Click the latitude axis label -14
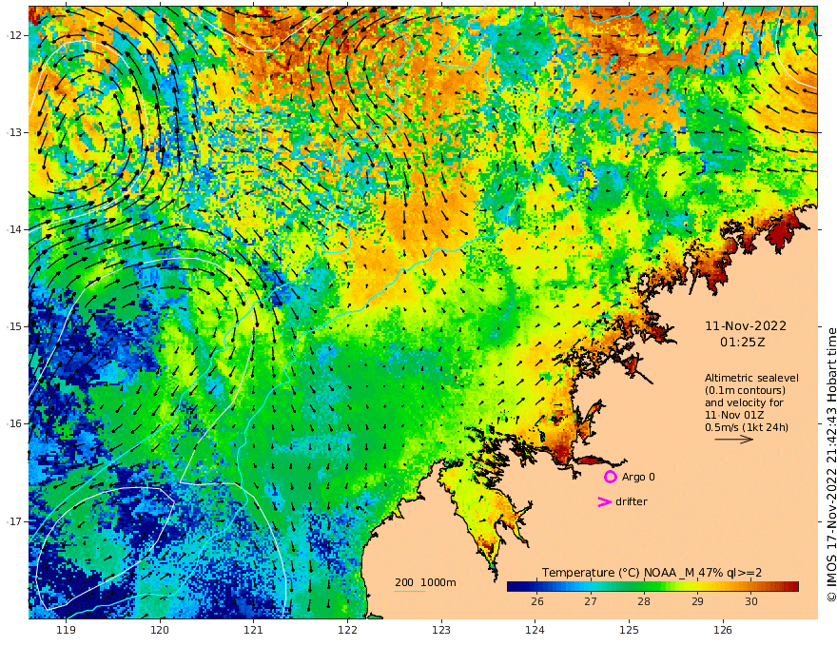Image resolution: width=837 pixels, height=647 pixels. [x=14, y=229]
